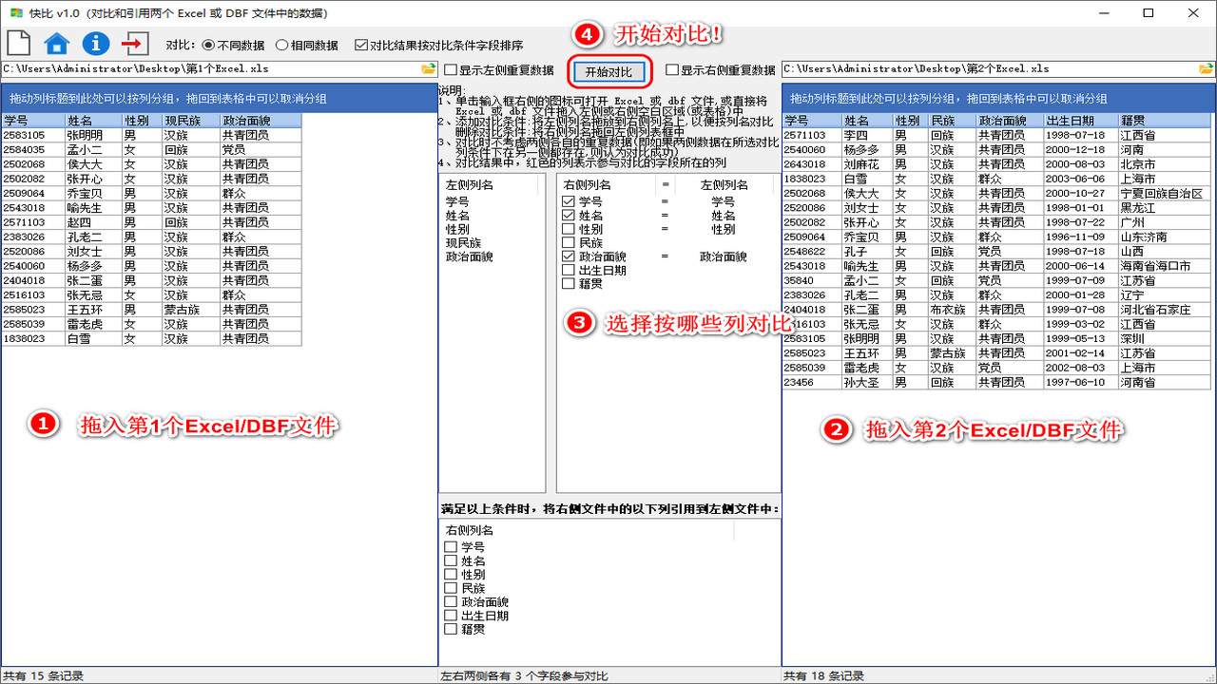Image resolution: width=1217 pixels, height=684 pixels.
Task: Select row 张明明 in left table
Action: coord(151,135)
